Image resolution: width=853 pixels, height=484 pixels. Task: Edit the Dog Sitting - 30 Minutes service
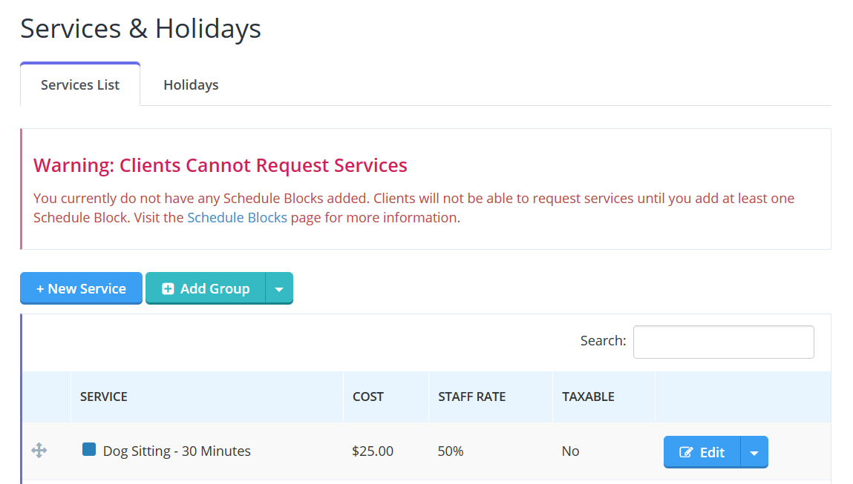[702, 452]
